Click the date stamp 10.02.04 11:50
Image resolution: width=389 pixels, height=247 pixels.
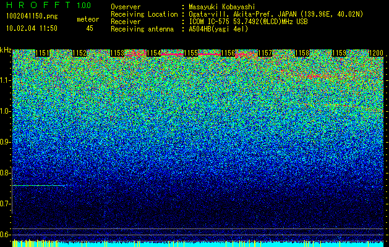click(x=32, y=28)
